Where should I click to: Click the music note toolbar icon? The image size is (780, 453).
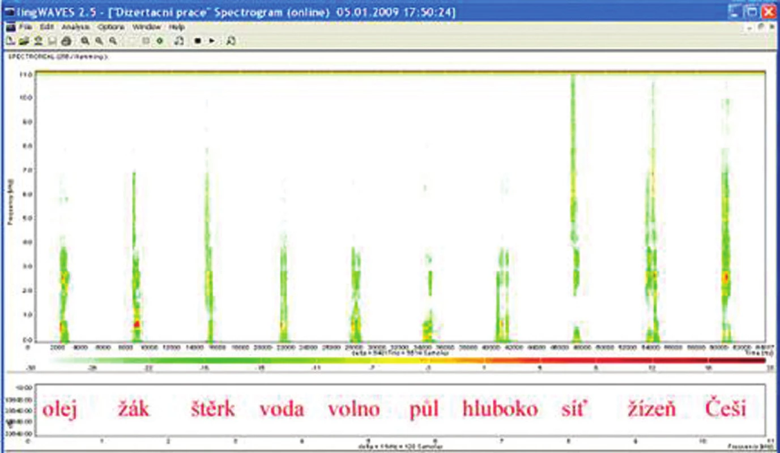pos(178,41)
